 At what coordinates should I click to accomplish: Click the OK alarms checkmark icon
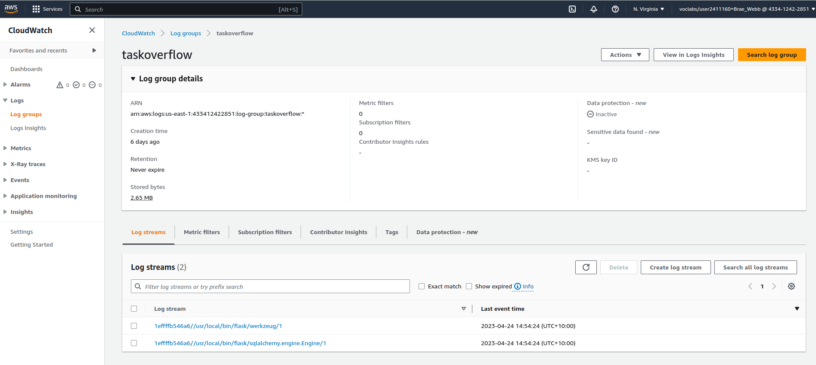click(76, 85)
